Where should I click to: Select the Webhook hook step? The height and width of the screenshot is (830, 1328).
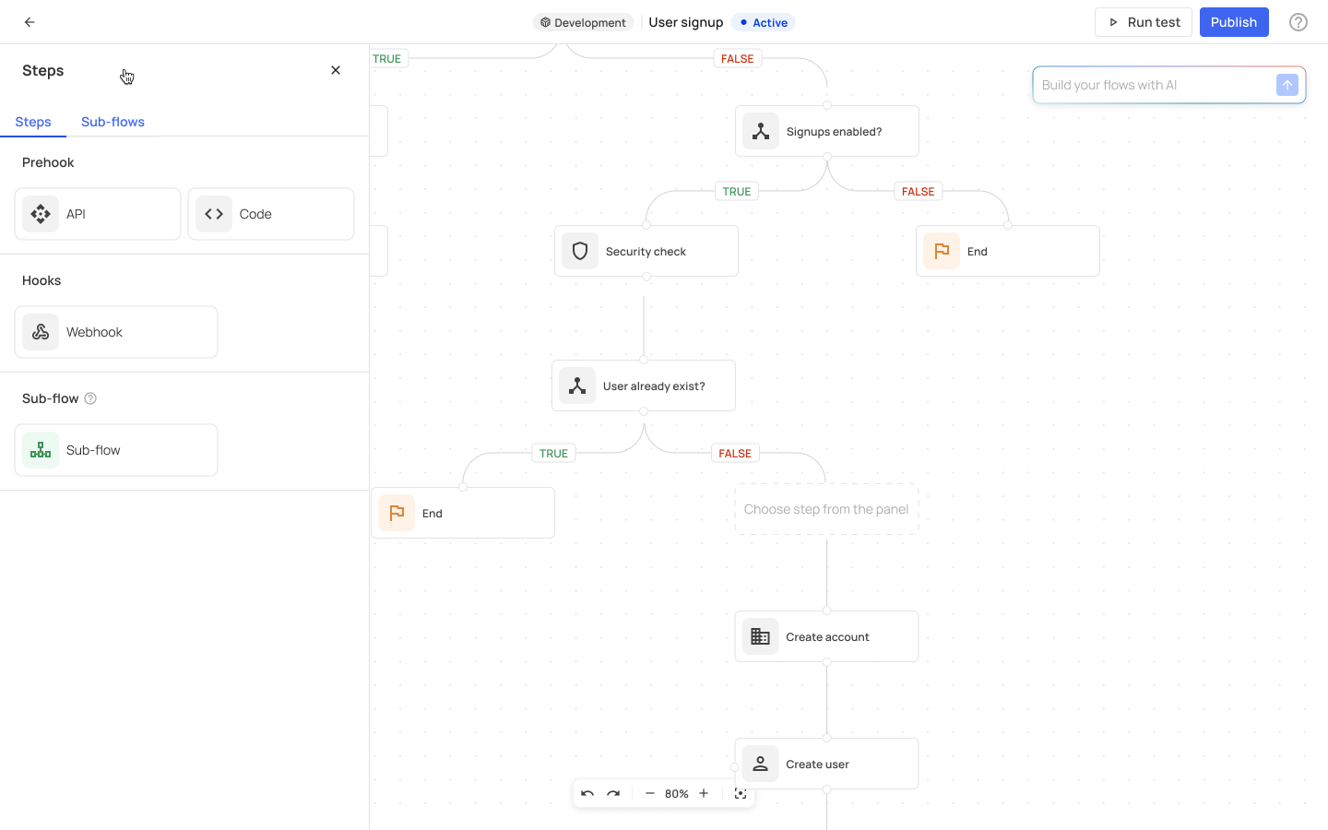coord(115,331)
